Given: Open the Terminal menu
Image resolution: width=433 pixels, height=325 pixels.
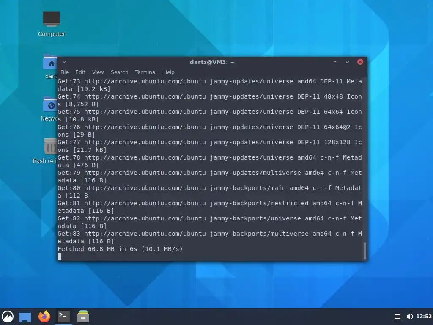Looking at the screenshot, I should (145, 72).
